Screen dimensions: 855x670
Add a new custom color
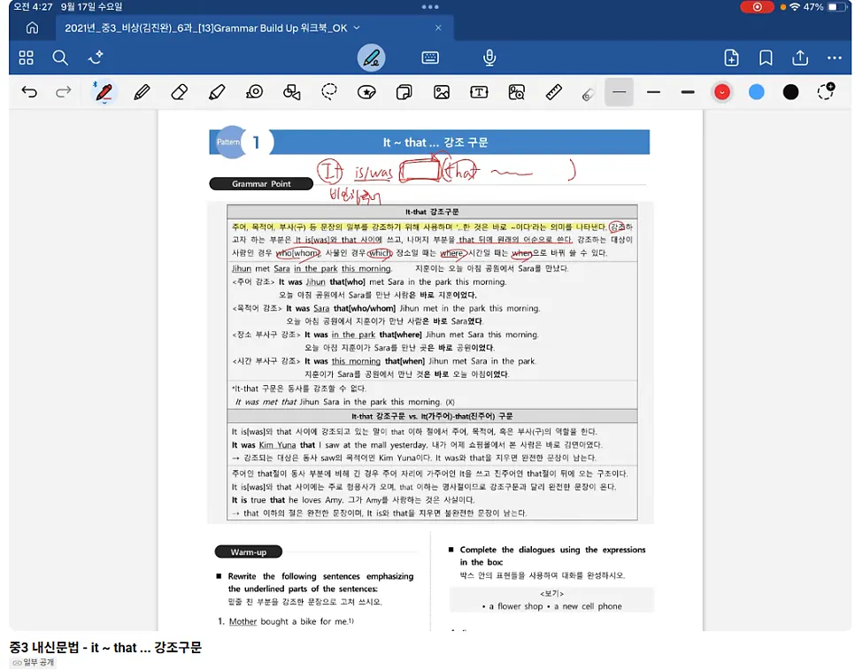tap(826, 91)
